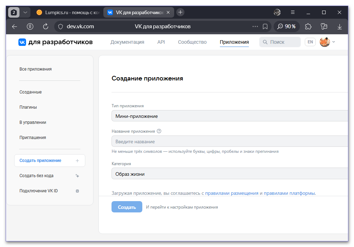Go back with the browser back arrow
The image size is (354, 247).
15,26
